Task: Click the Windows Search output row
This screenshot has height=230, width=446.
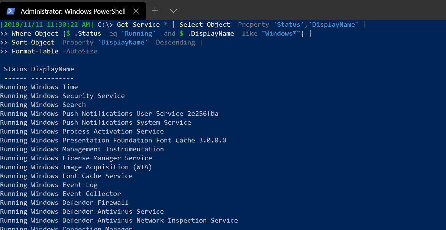Action: [43, 105]
